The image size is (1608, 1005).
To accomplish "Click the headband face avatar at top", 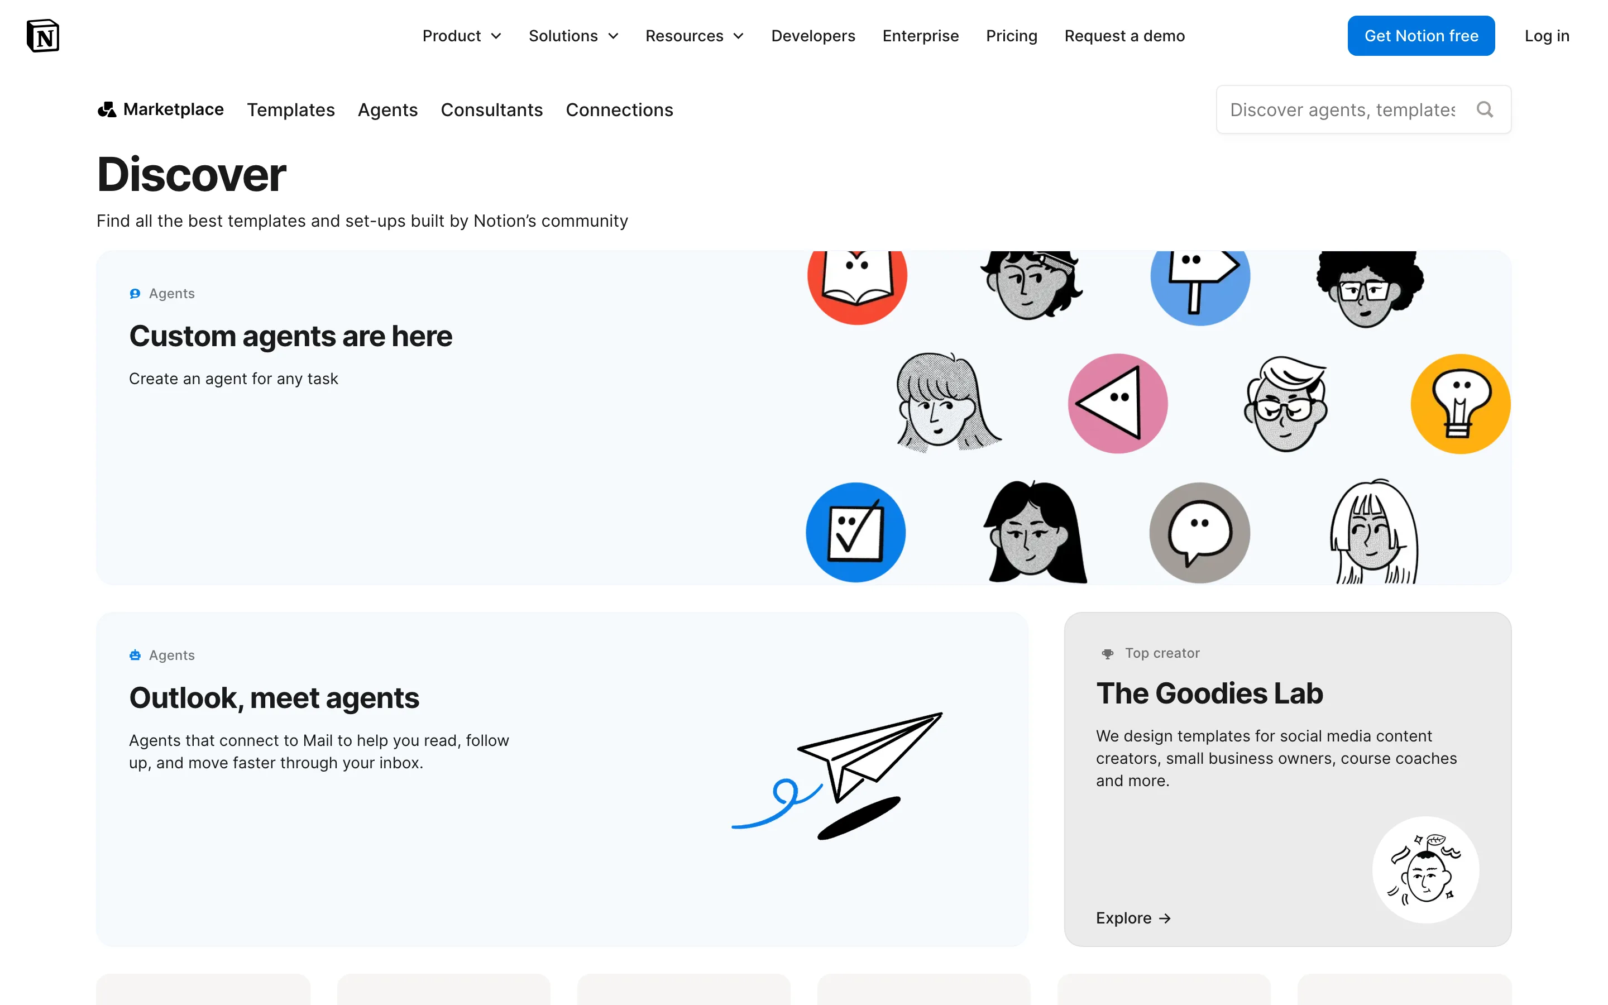I will point(1031,285).
